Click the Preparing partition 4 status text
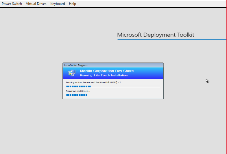Screen dimensions: 227x154 point(78,91)
